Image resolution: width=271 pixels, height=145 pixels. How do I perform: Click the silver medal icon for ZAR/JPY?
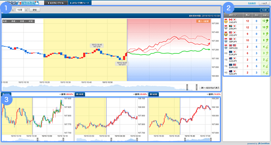click(226, 27)
